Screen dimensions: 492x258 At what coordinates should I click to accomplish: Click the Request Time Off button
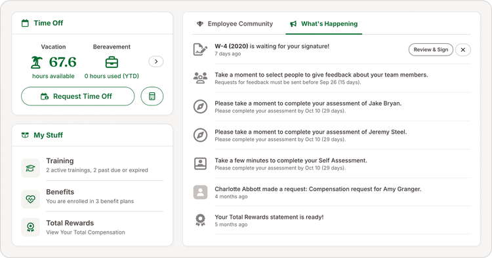click(x=78, y=96)
